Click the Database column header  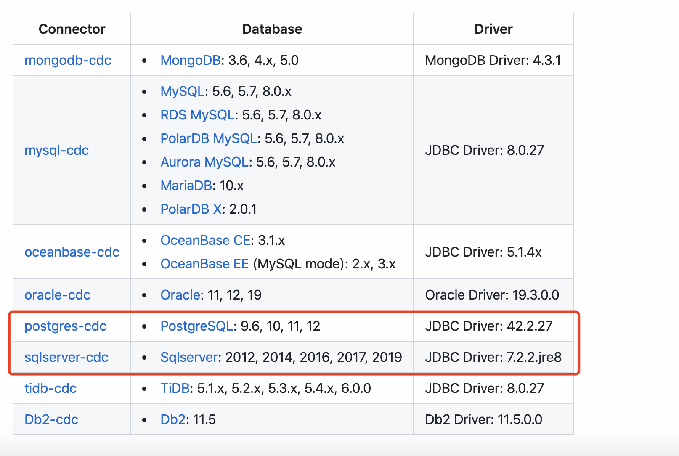tap(272, 29)
